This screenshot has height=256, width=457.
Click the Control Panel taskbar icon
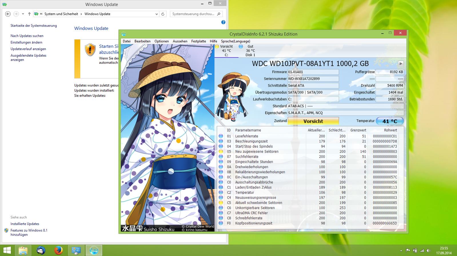(x=76, y=250)
